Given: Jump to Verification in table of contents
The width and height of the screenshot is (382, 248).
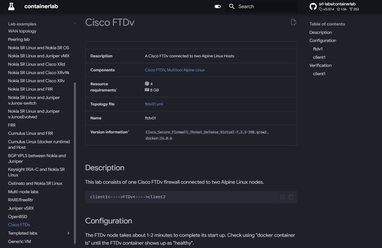Looking at the screenshot, I should click(320, 65).
